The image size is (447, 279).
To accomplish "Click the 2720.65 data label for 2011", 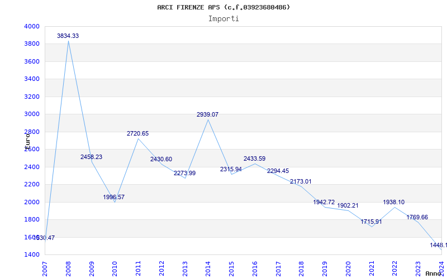I will pos(137,133).
